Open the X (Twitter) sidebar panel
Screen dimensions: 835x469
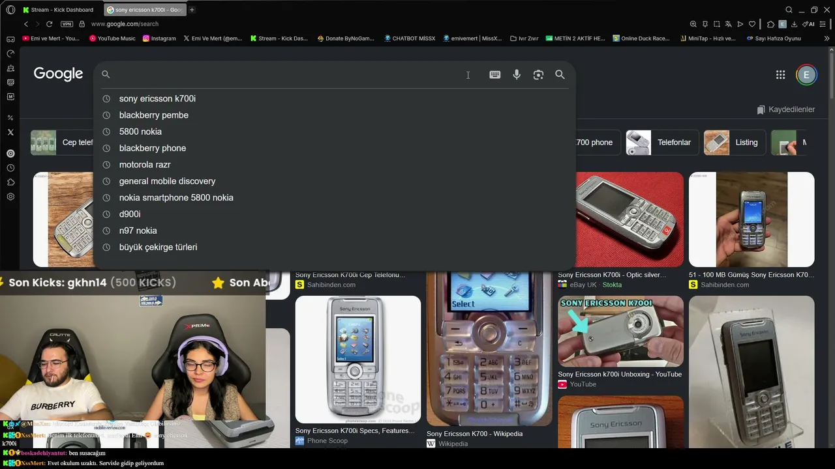[x=10, y=132]
